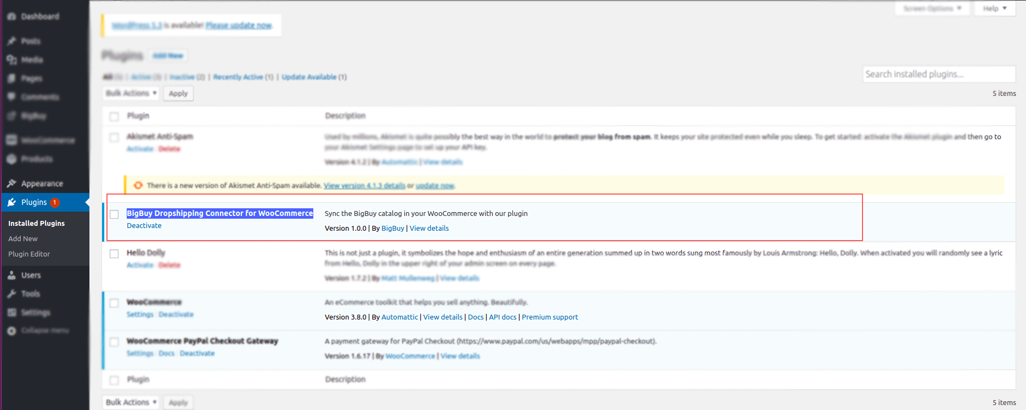The width and height of the screenshot is (1026, 410).
Task: Expand the Screen Options panel
Action: point(932,8)
